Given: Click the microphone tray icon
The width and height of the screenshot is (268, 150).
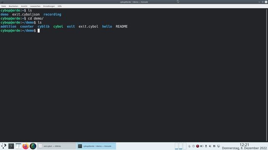Looking at the screenshot, I should (x=214, y=146).
